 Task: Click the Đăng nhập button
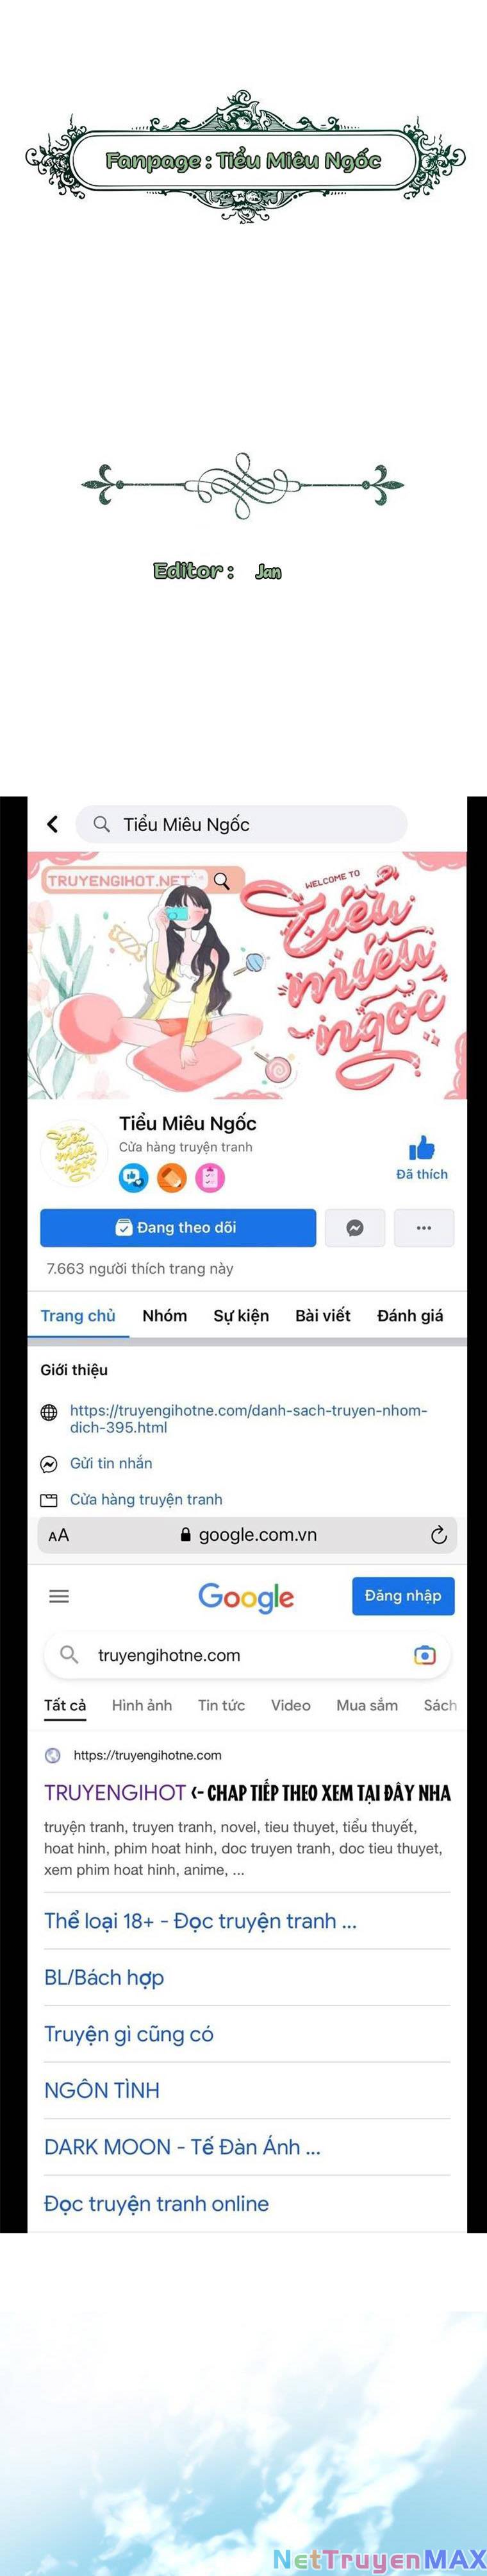click(403, 1596)
